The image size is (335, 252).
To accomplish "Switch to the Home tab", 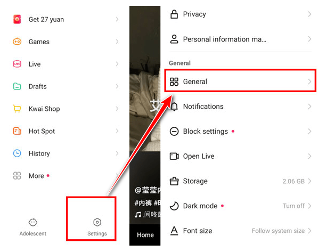I will [145, 235].
